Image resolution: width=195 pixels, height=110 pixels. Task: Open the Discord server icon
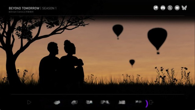163,8
